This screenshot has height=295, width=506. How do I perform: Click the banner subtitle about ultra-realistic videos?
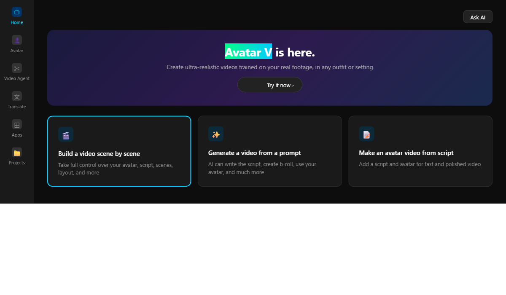pos(270,67)
